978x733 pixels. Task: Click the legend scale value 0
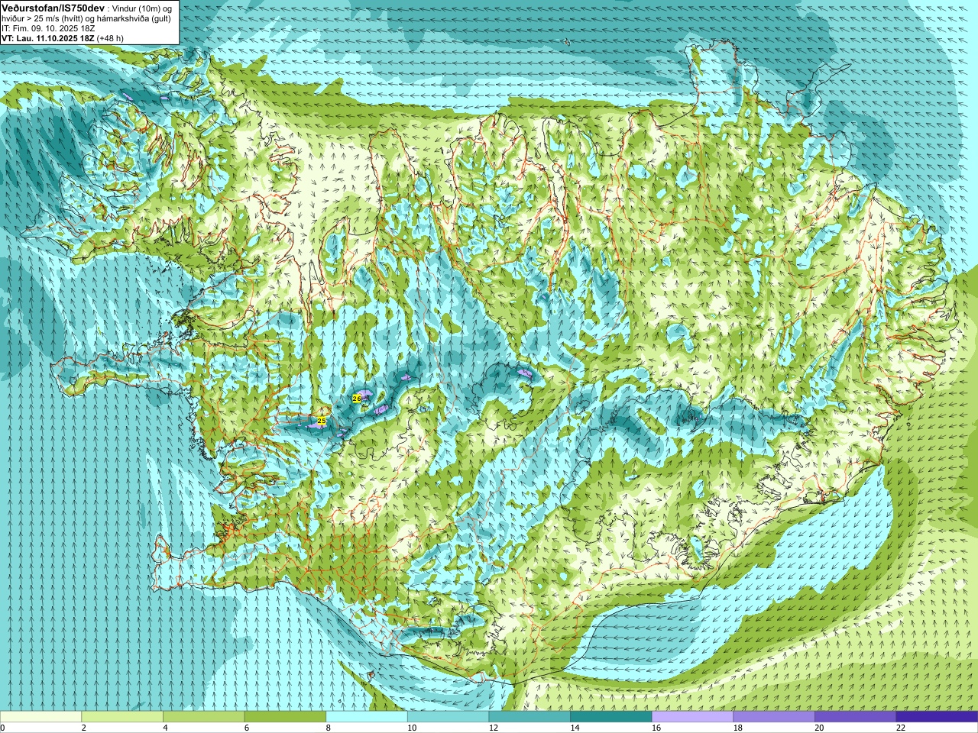point(2,728)
